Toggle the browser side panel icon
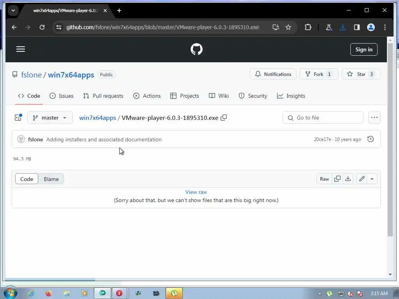399x299 pixels. [357, 27]
